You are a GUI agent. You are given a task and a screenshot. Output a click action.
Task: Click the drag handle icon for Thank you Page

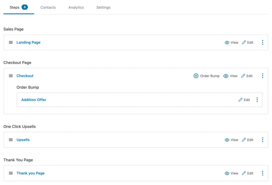pyautogui.click(x=11, y=173)
